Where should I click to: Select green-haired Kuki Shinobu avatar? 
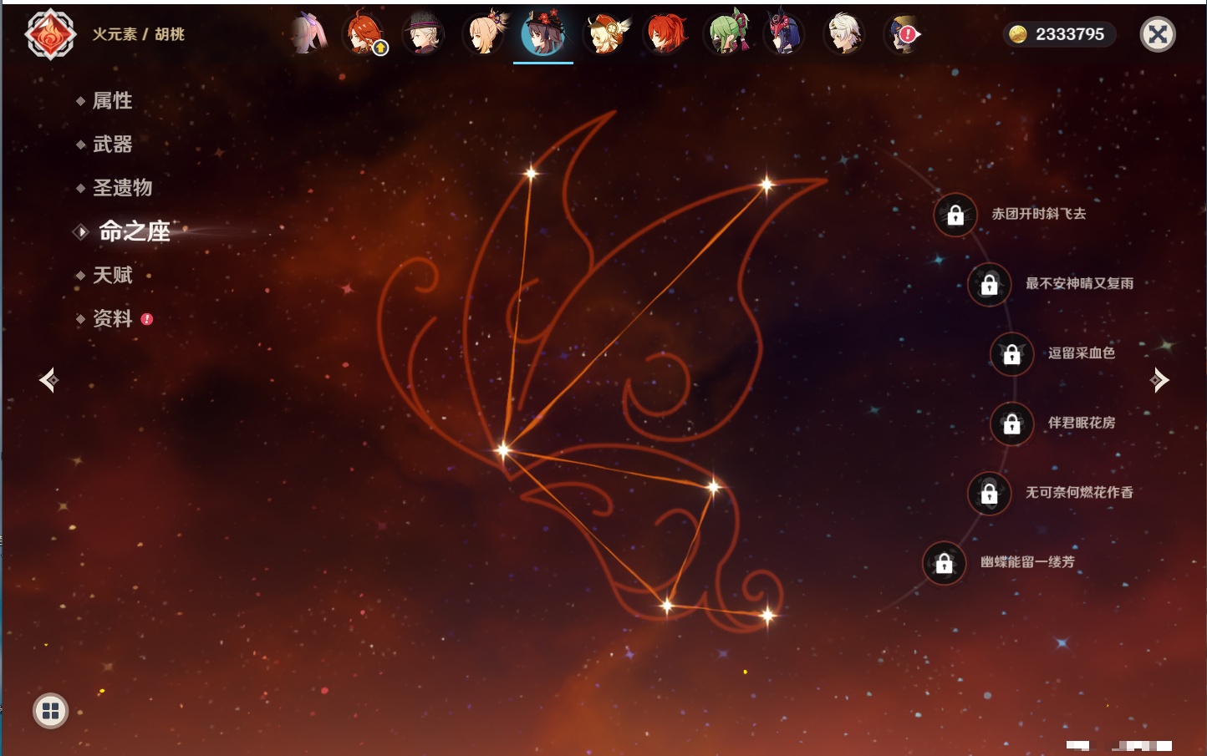click(726, 34)
